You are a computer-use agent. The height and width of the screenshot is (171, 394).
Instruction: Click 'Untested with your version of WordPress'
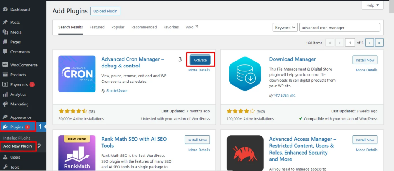click(175, 119)
